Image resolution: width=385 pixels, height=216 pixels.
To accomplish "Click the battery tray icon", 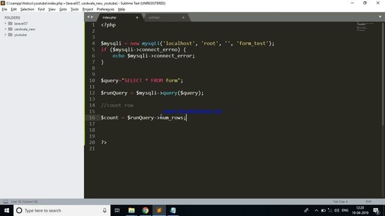I will (x=324, y=211).
